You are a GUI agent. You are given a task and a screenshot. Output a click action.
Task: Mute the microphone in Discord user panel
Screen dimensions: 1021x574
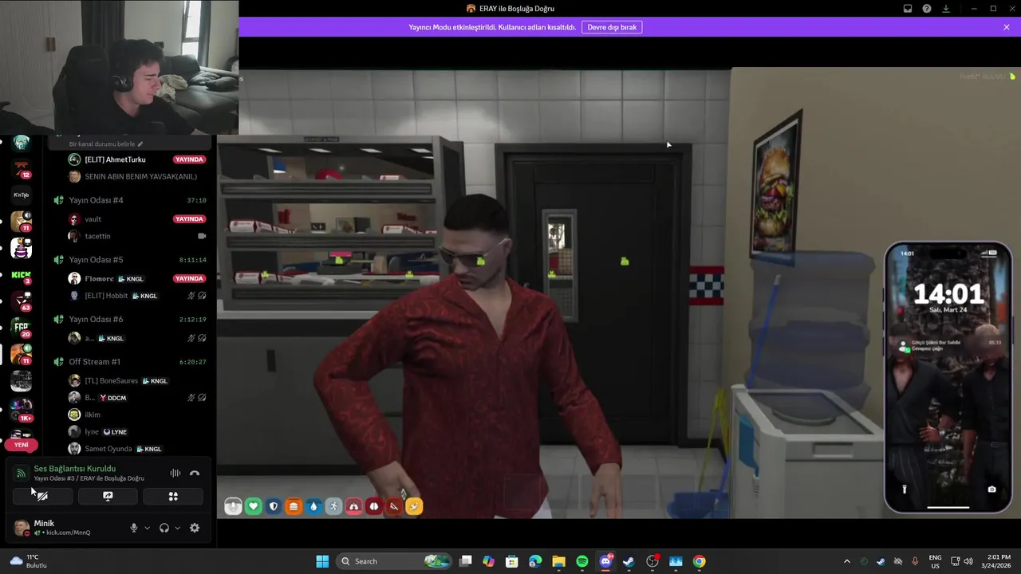(134, 528)
